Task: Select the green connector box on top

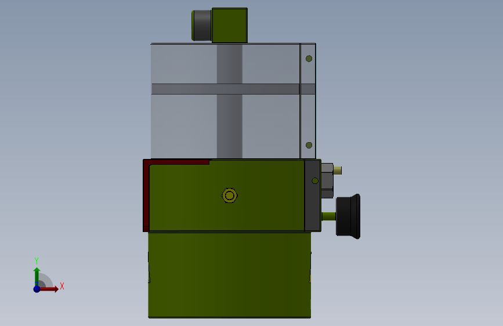Action: [230, 26]
